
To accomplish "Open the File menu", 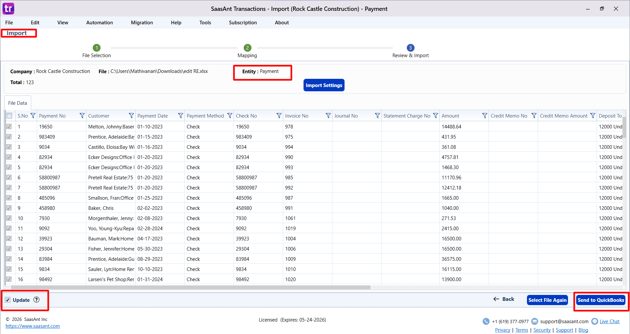I will (9, 22).
